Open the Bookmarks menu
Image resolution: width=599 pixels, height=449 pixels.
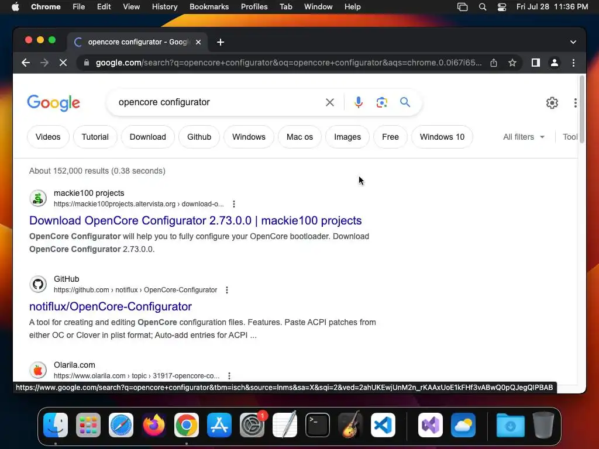[x=209, y=7]
